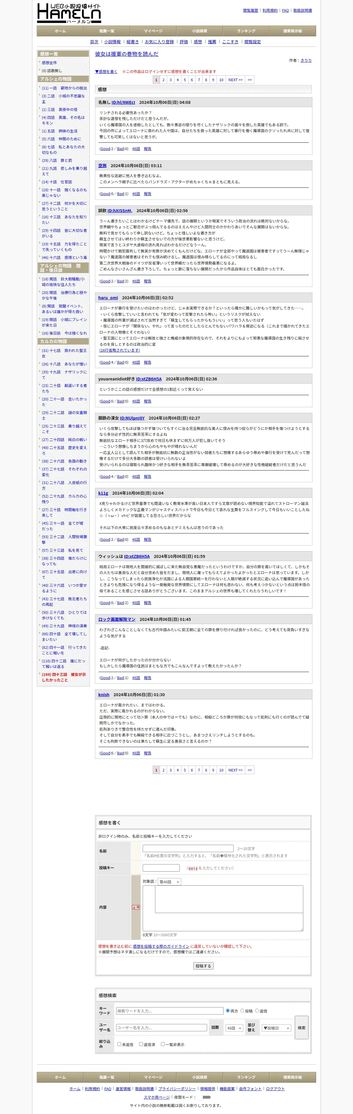Click ID:hXISSnM. link on 誤飲's comment
This screenshot has height=1114, width=353.
point(120,211)
